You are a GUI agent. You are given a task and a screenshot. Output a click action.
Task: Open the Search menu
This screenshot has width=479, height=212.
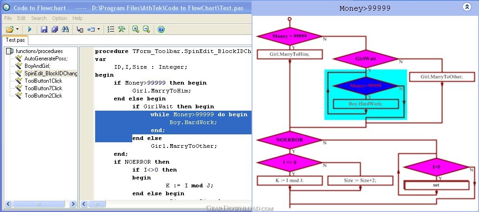pos(39,18)
